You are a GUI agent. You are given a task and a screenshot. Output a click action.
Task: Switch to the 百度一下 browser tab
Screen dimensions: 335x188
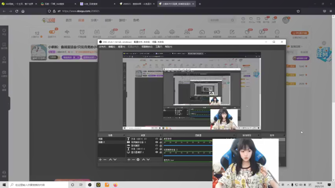58,4
